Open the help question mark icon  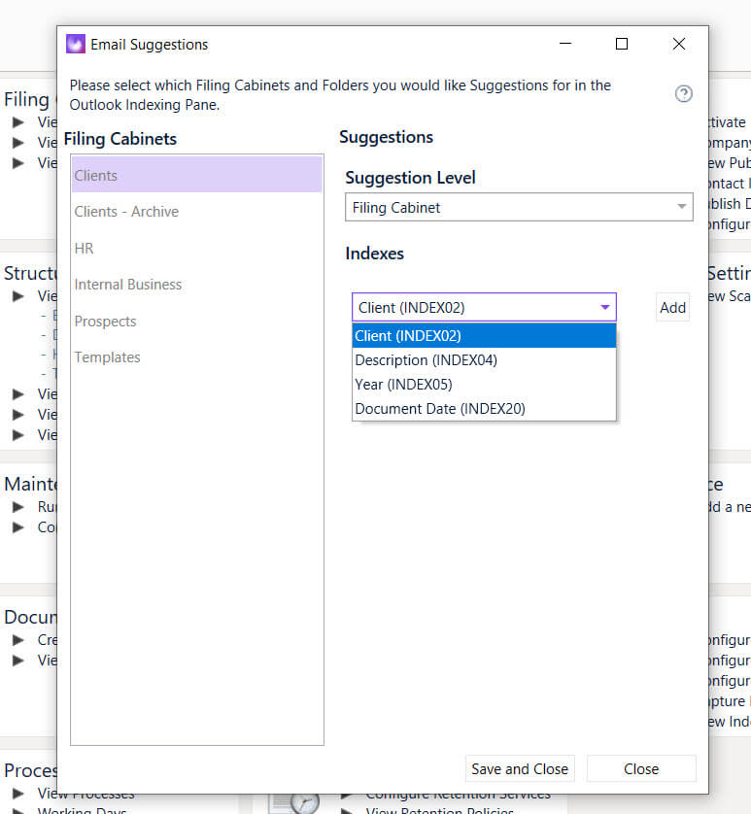[x=683, y=93]
